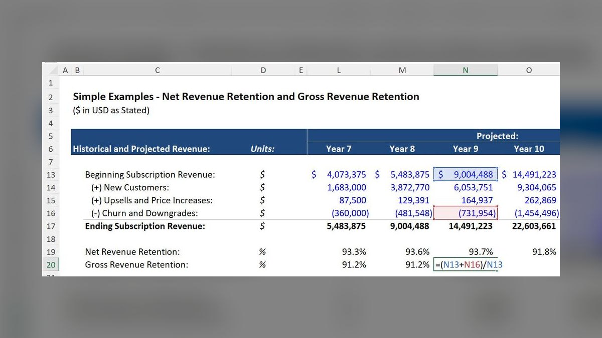This screenshot has width=602, height=338.
Task: Click '(+) New Customers:' label
Action: point(130,188)
